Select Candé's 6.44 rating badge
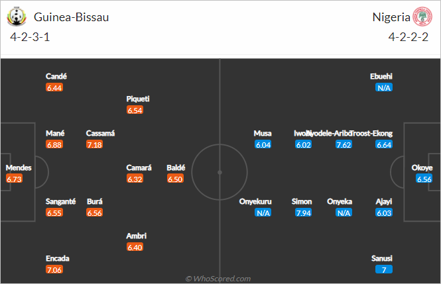The image size is (441, 284). tap(54, 87)
